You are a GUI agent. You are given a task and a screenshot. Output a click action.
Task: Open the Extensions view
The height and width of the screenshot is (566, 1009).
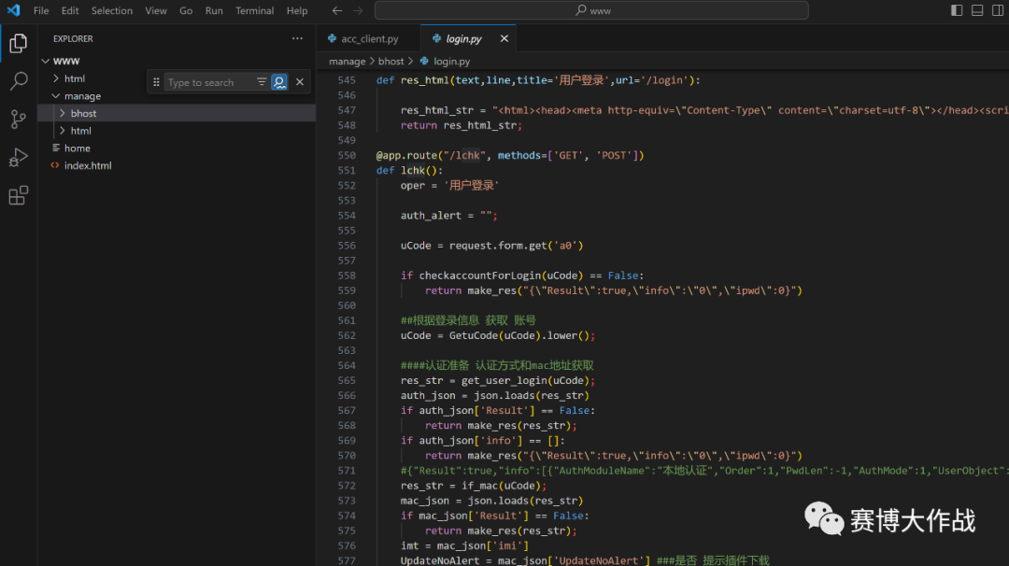18,196
